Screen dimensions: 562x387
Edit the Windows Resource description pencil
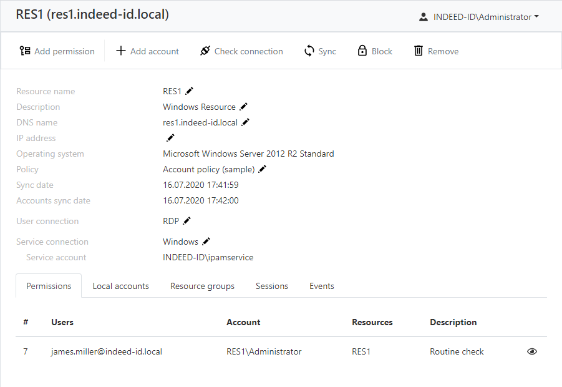[244, 107]
